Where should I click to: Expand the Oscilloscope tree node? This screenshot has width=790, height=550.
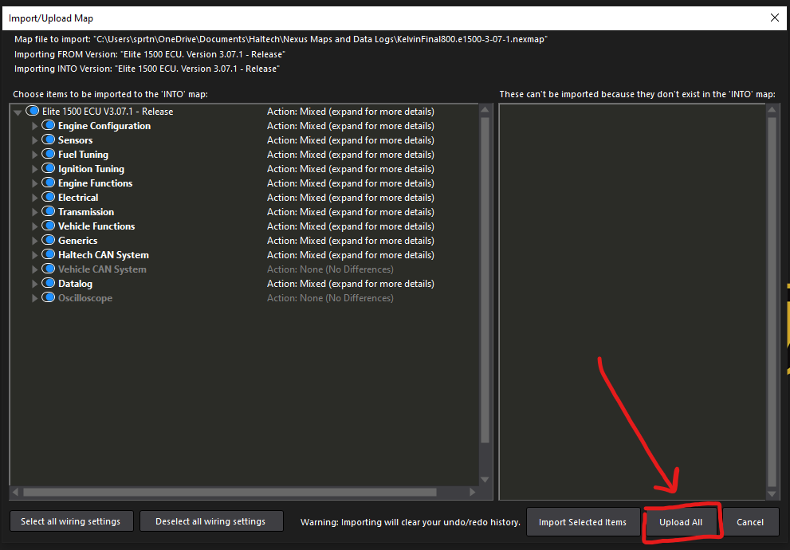(x=34, y=298)
